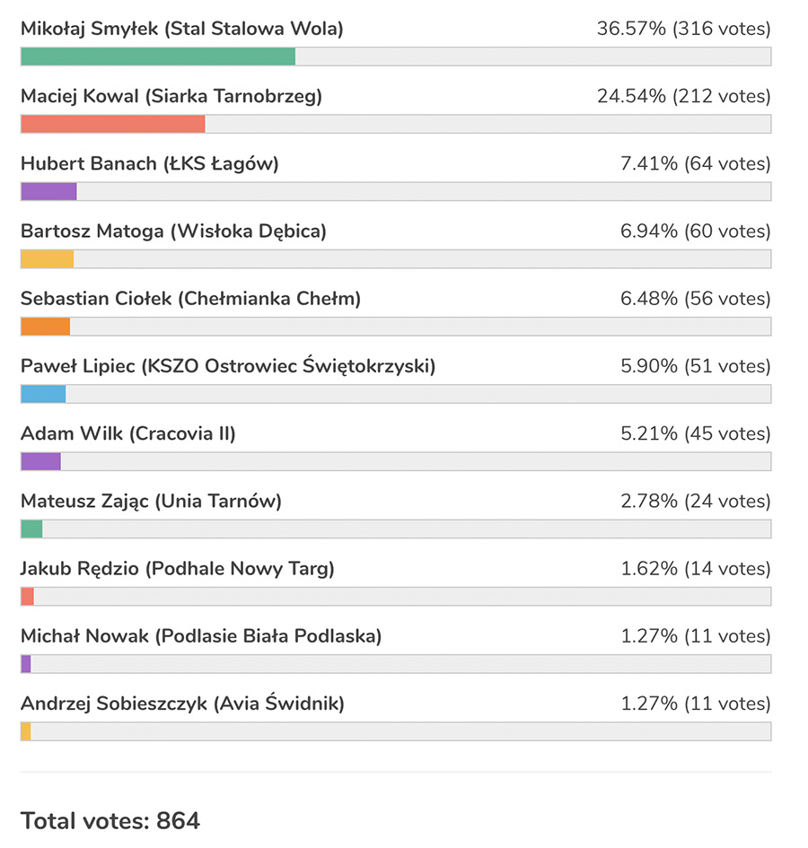Image resolution: width=808 pixels, height=848 pixels.
Task: Click the Michał Nowak (Podlasie Biała Podlaska) label
Action: point(201,636)
